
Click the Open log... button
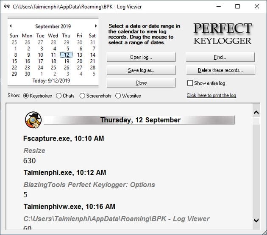141,57
